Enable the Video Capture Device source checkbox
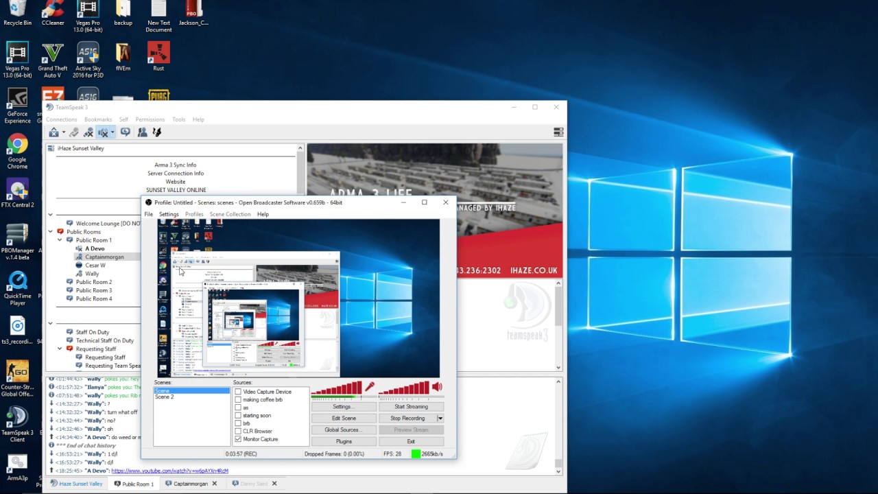This screenshot has height=494, width=878. point(238,392)
